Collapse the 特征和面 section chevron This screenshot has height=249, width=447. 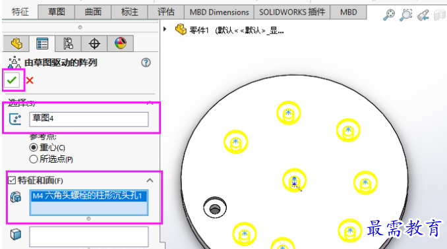tap(150, 180)
